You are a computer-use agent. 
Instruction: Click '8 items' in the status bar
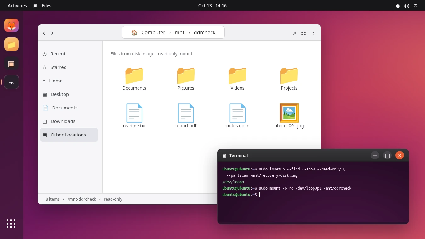(x=53, y=199)
